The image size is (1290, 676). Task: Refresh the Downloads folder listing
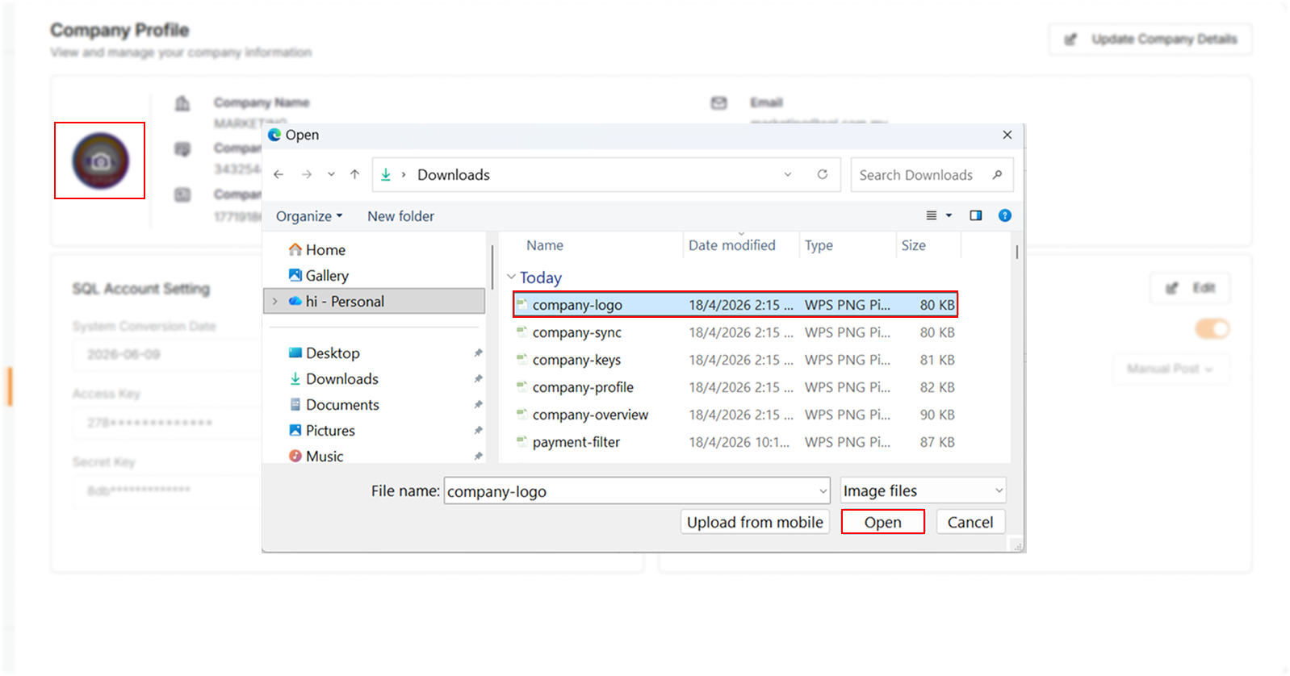click(x=822, y=174)
